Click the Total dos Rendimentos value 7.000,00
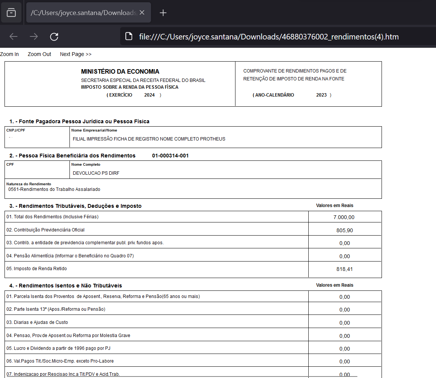Viewport: 436px width, 378px height. [344, 216]
